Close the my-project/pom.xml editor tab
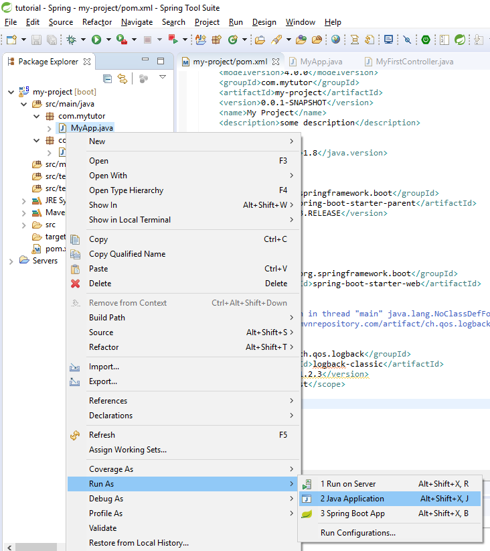490x551 pixels. (276, 62)
